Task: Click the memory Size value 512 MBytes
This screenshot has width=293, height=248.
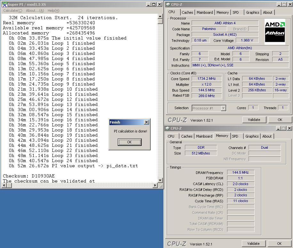Action: click(201, 153)
